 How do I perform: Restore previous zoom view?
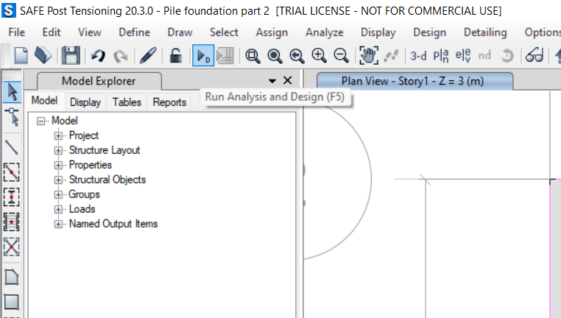tap(297, 56)
